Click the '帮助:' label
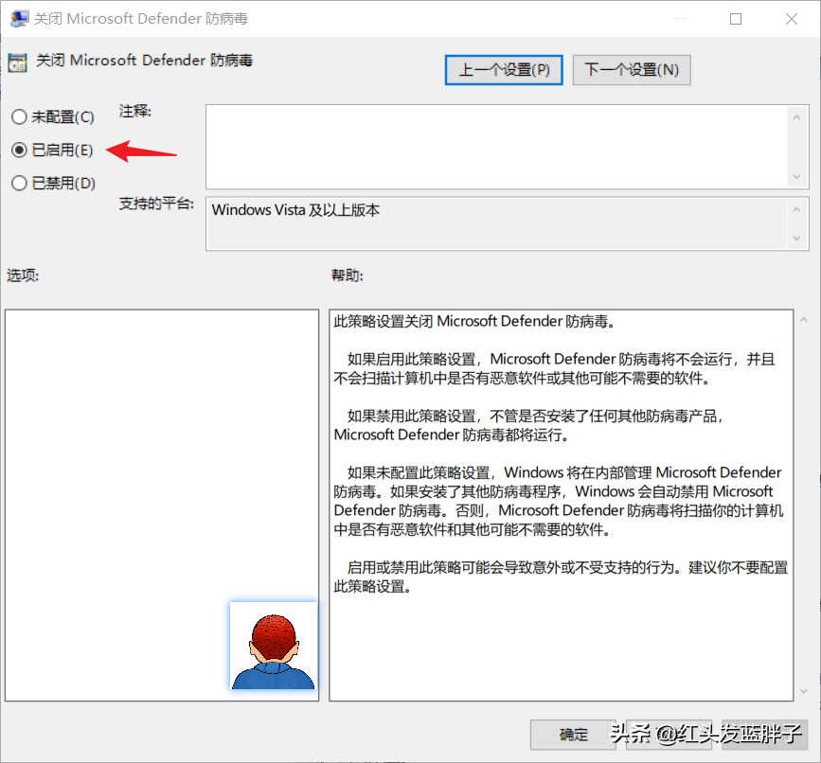This screenshot has height=763, width=821. (348, 275)
